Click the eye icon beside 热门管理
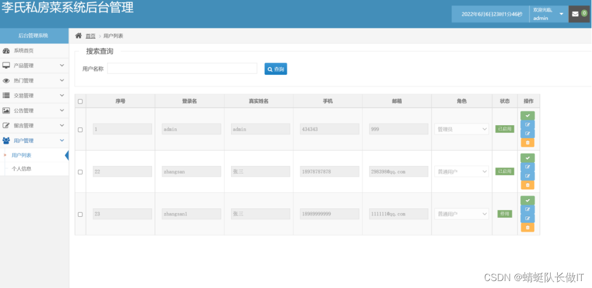This screenshot has height=288, width=592. tap(6, 80)
